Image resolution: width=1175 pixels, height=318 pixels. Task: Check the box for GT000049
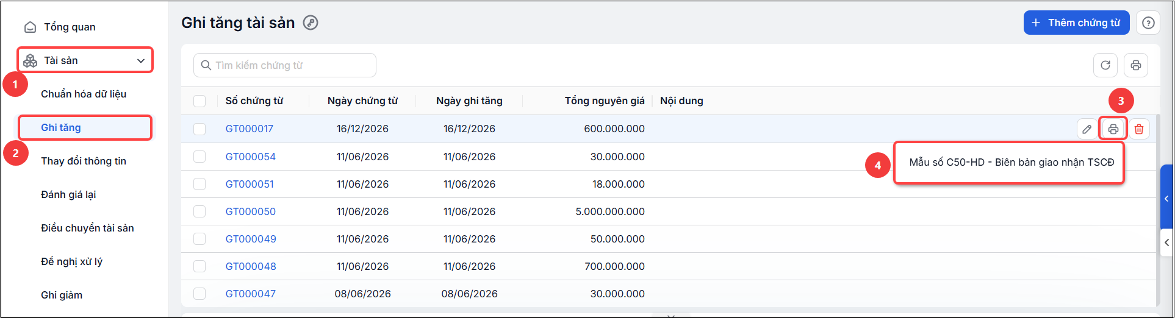[x=199, y=239]
